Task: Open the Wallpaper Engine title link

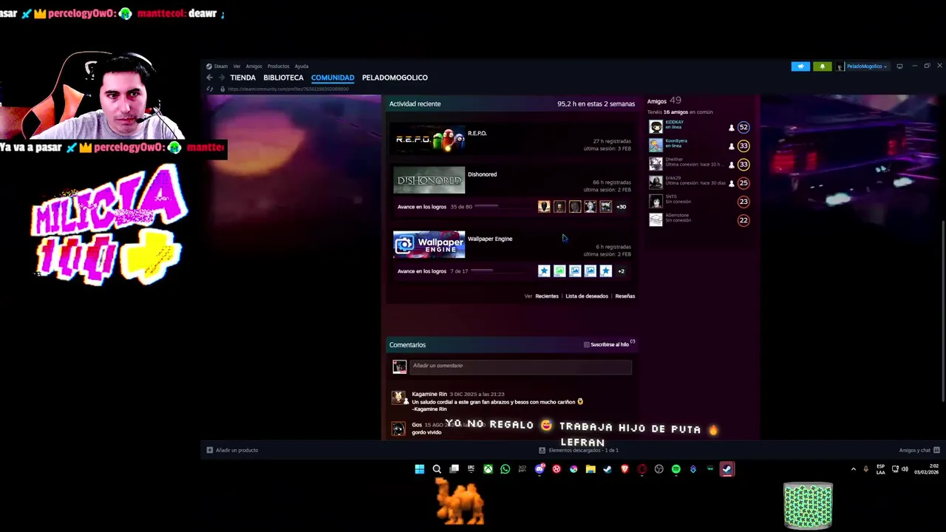Action: [x=490, y=239]
